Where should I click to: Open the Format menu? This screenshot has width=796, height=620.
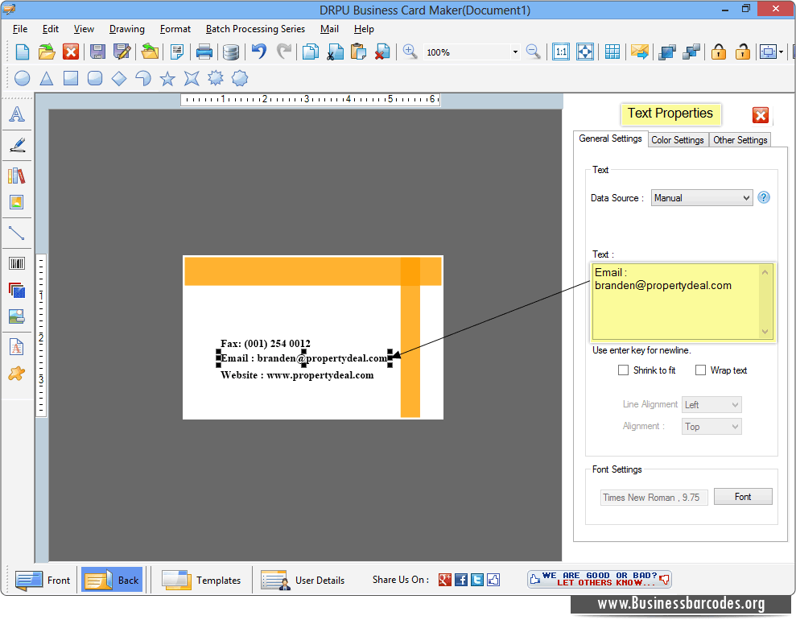pyautogui.click(x=175, y=29)
